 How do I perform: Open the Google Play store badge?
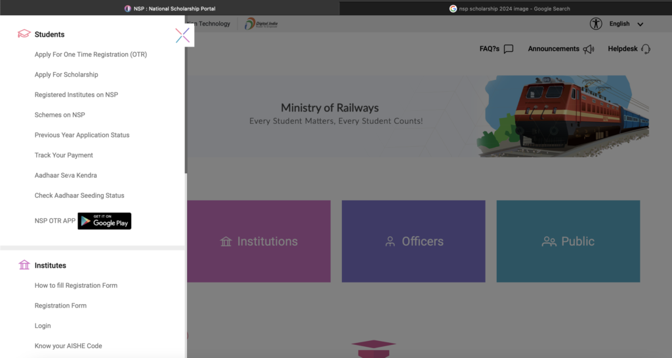pos(104,221)
